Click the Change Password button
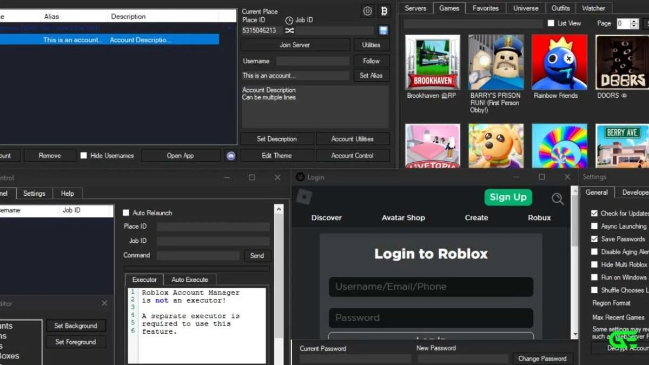Viewport: 649px width, 365px height. pos(542,359)
